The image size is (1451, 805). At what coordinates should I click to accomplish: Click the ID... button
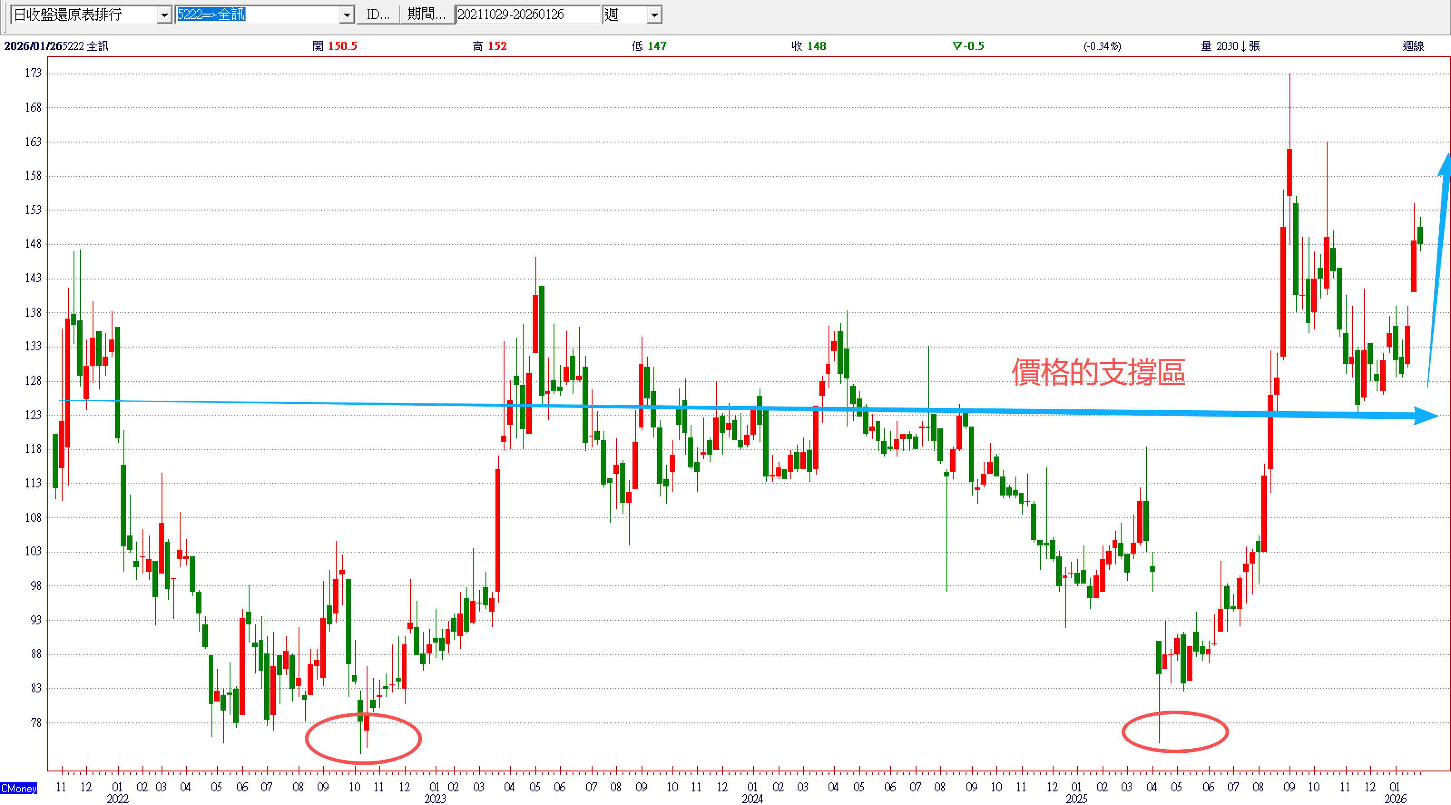point(378,15)
